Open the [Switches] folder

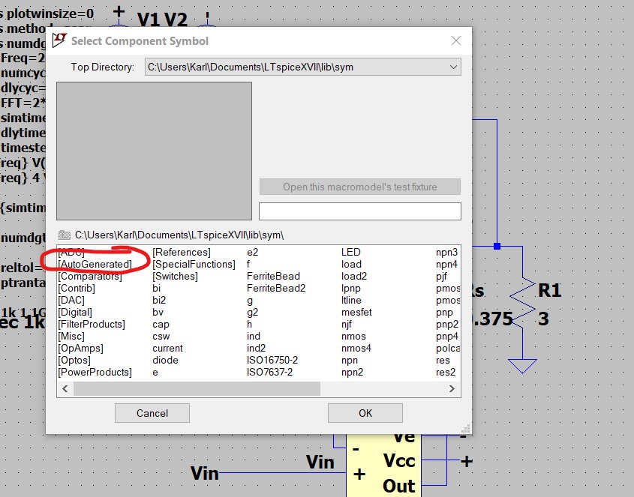click(x=175, y=277)
